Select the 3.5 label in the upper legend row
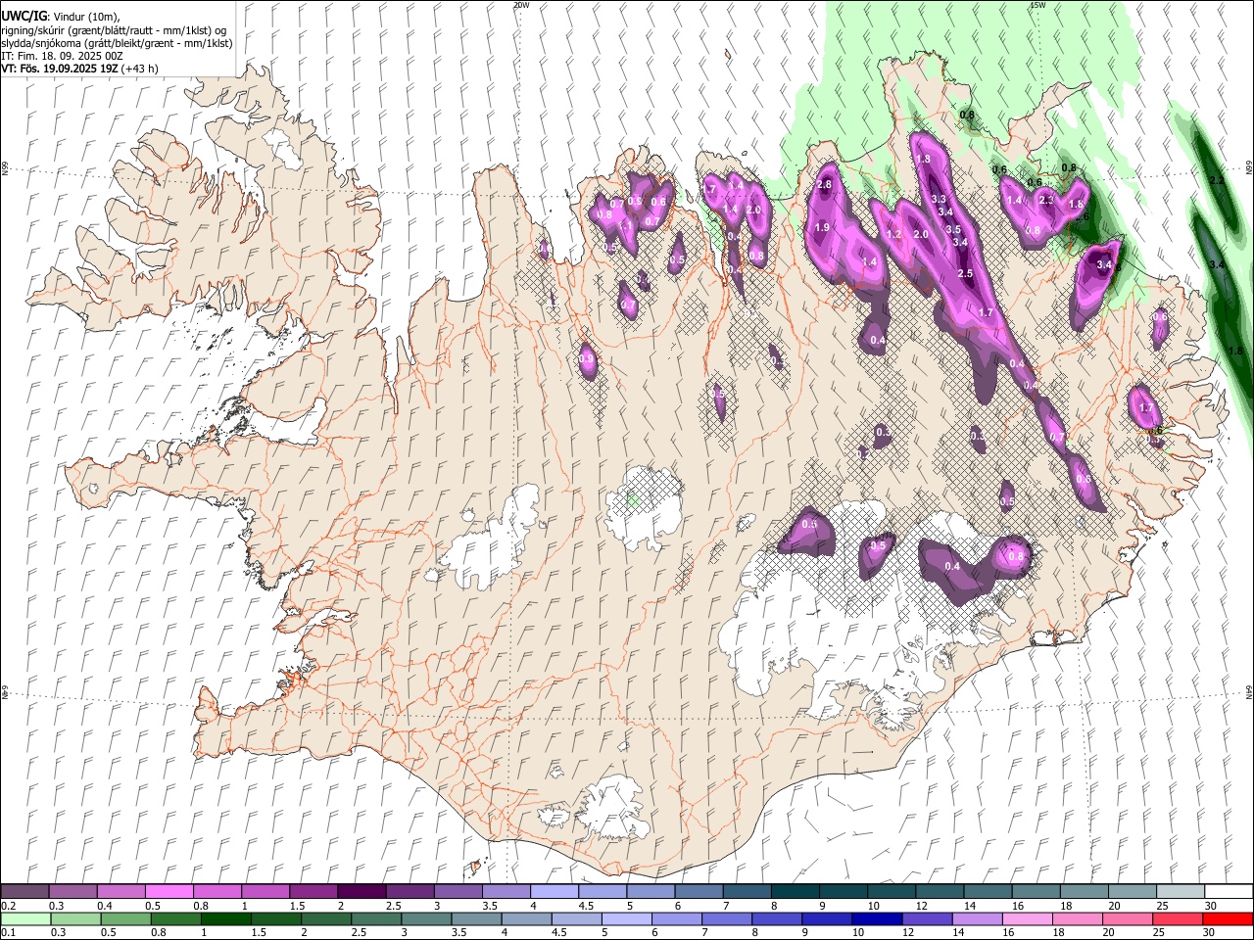This screenshot has width=1254, height=940. pos(490,906)
